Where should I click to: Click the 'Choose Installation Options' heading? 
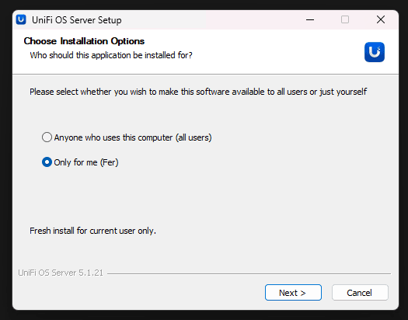84,41
